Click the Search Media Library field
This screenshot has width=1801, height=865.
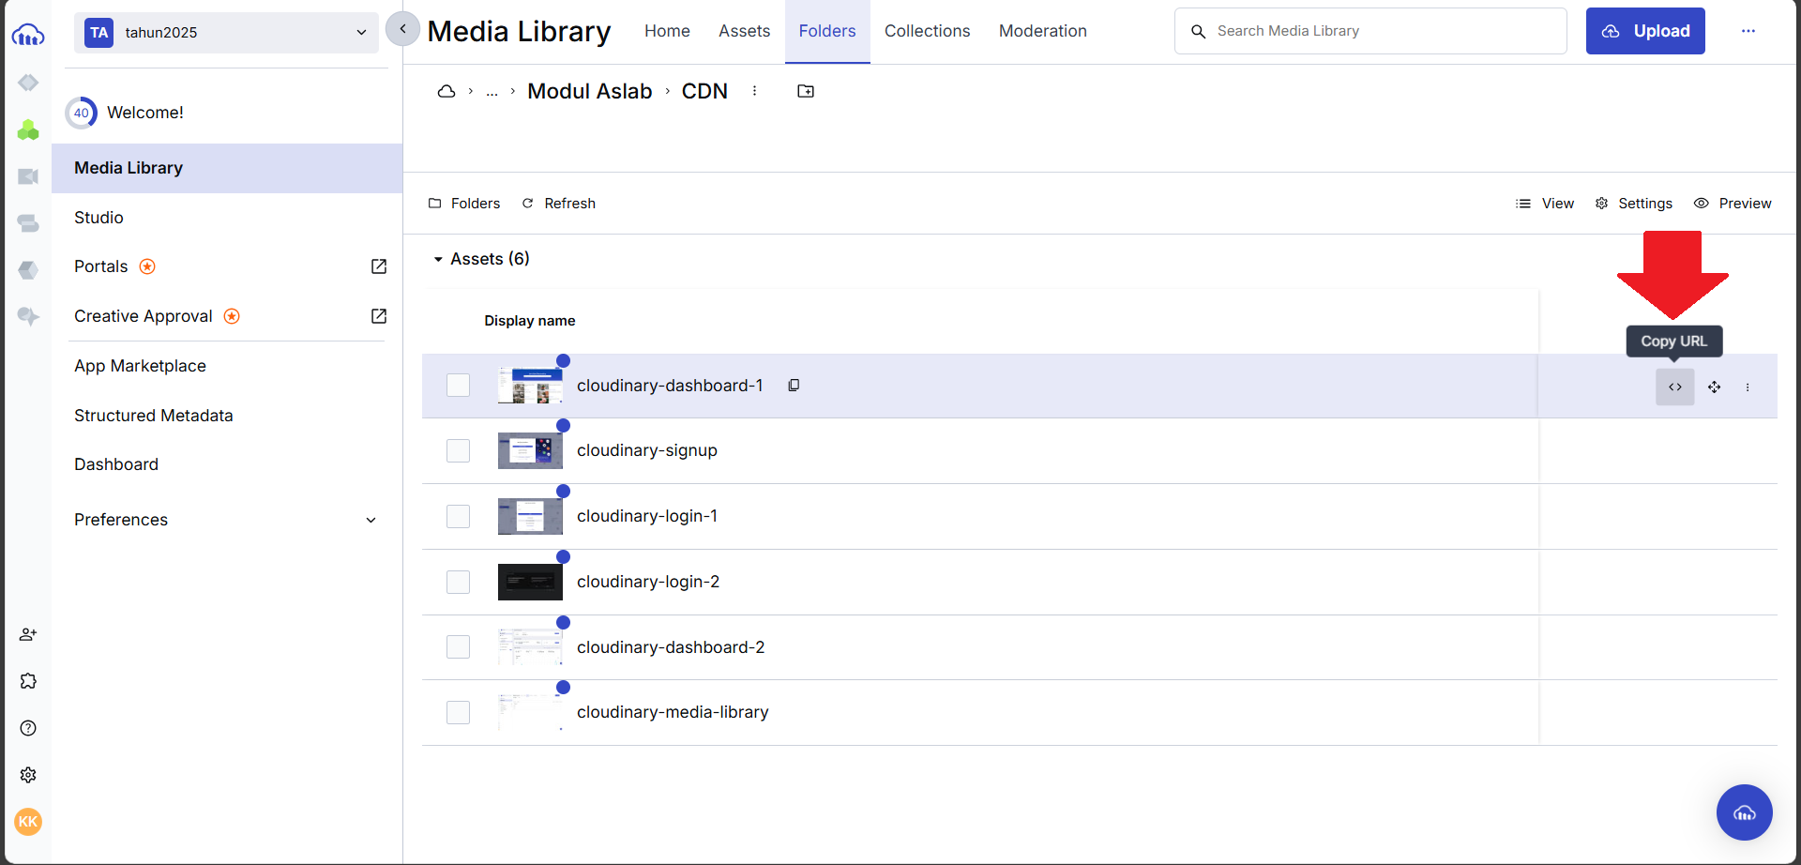[x=1370, y=31]
